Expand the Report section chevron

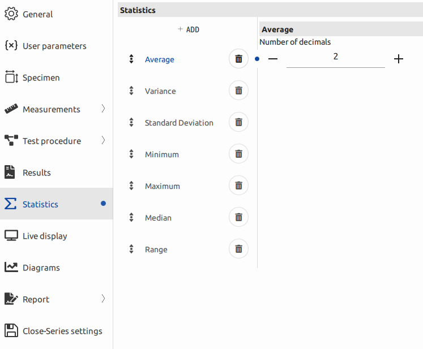103,299
